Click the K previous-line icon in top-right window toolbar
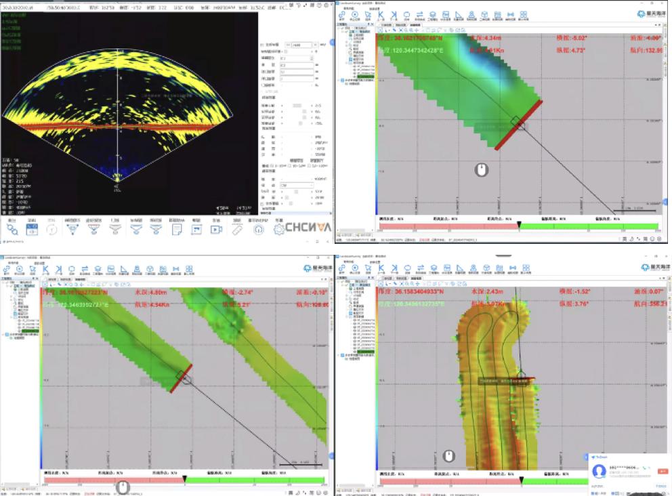 381,14
